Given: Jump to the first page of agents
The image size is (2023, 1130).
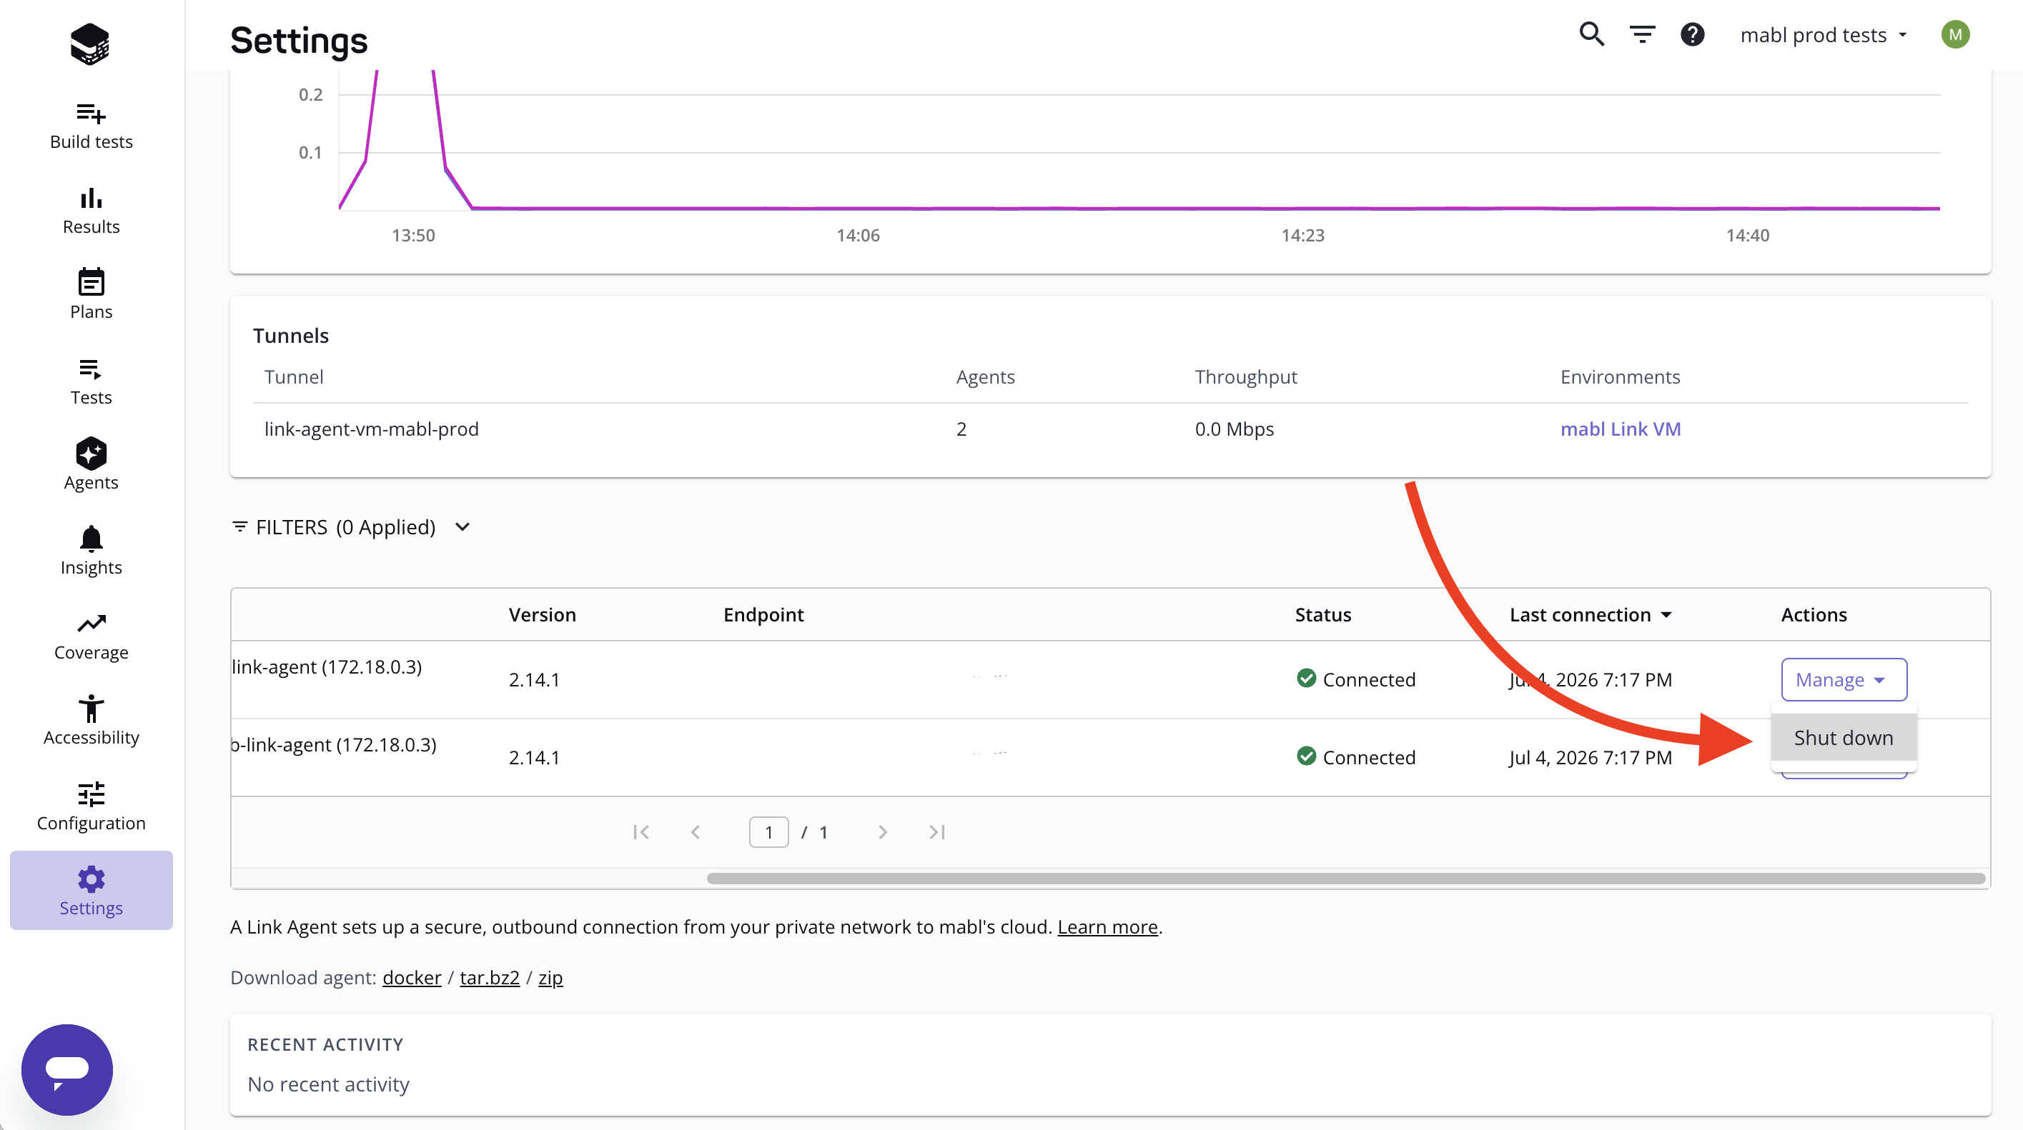Looking at the screenshot, I should tap(640, 832).
